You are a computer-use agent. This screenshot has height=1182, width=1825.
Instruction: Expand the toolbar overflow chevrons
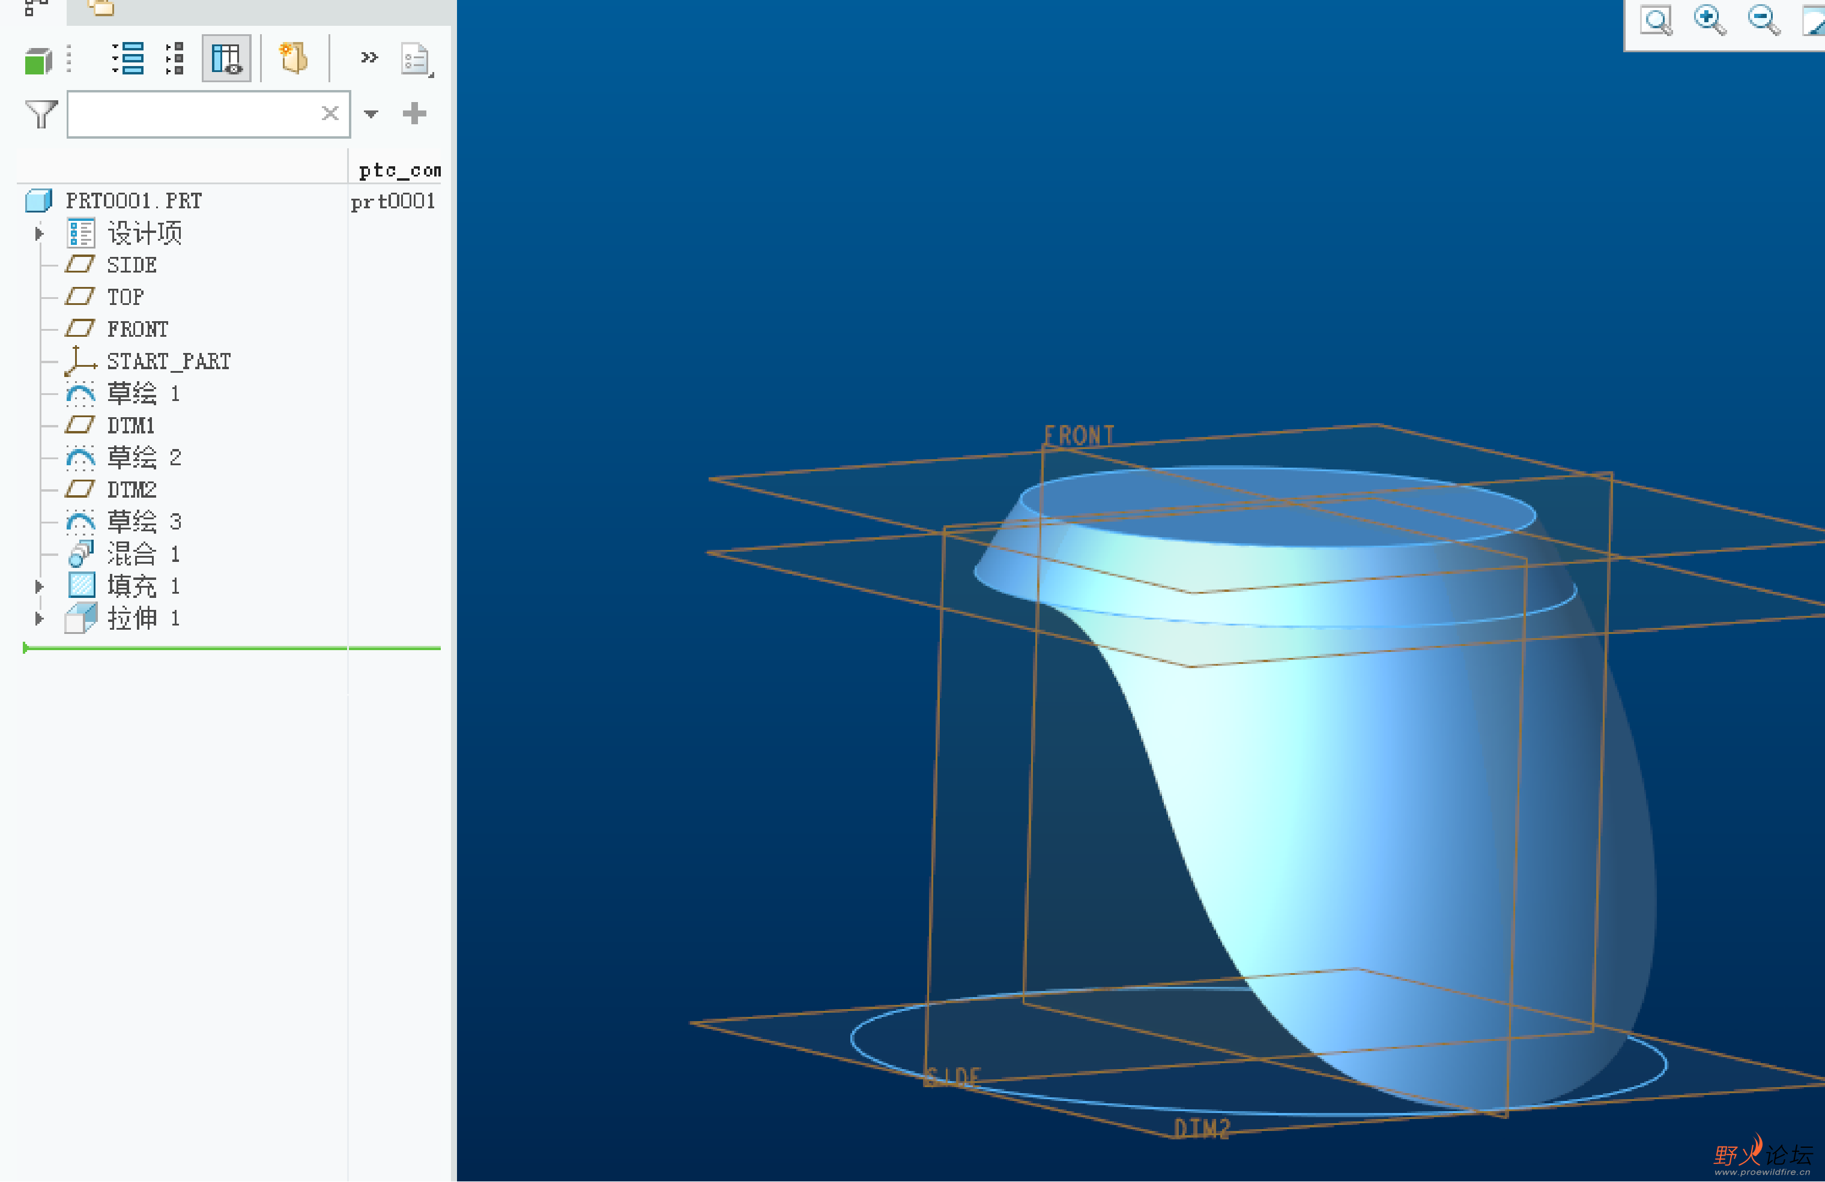[369, 58]
